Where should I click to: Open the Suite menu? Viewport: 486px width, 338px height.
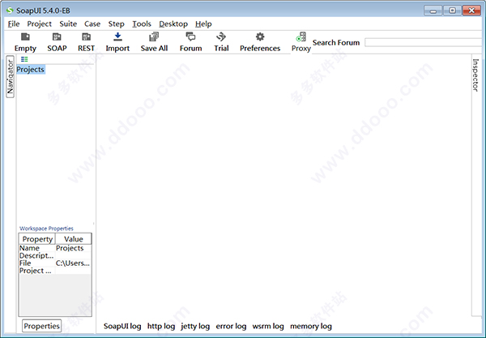click(68, 24)
